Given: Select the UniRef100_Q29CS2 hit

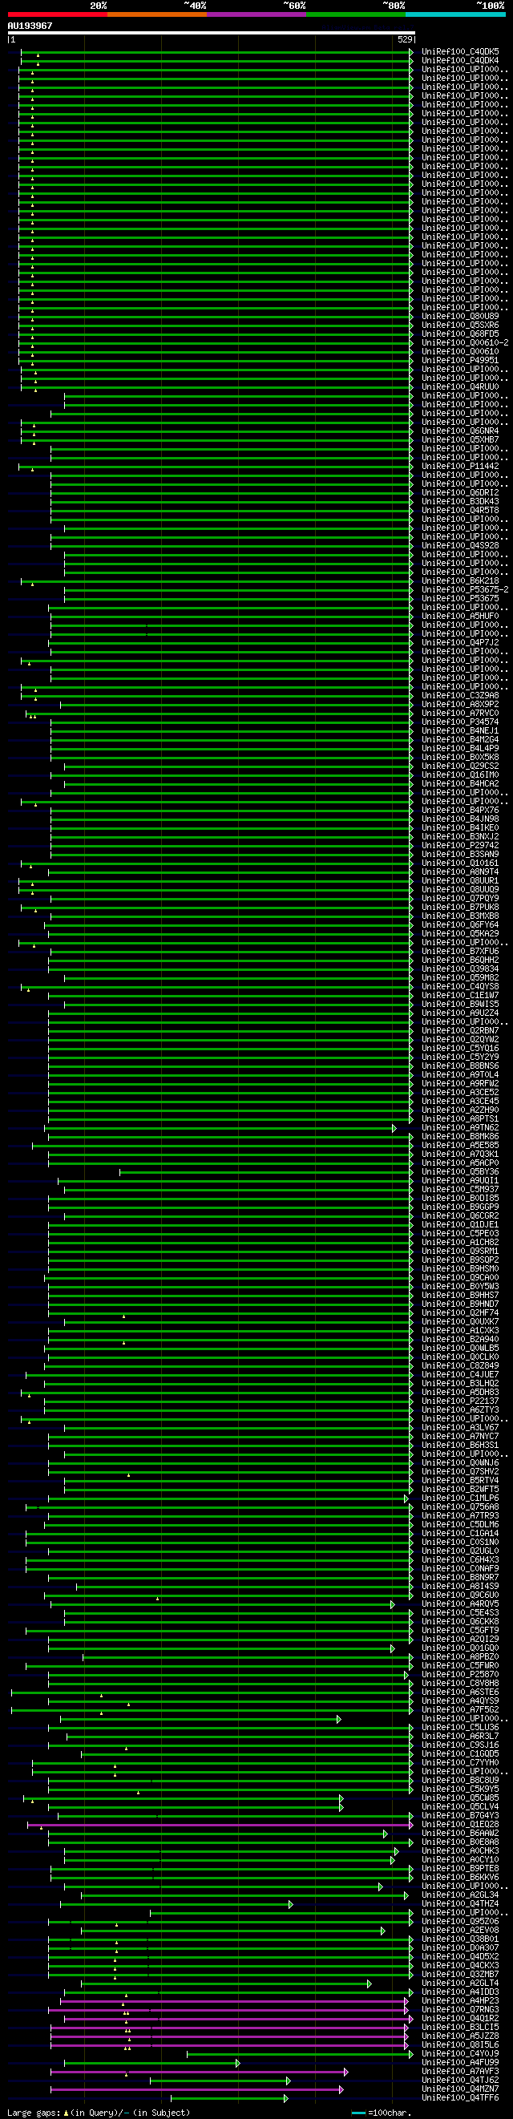Looking at the screenshot, I should [x=460, y=766].
